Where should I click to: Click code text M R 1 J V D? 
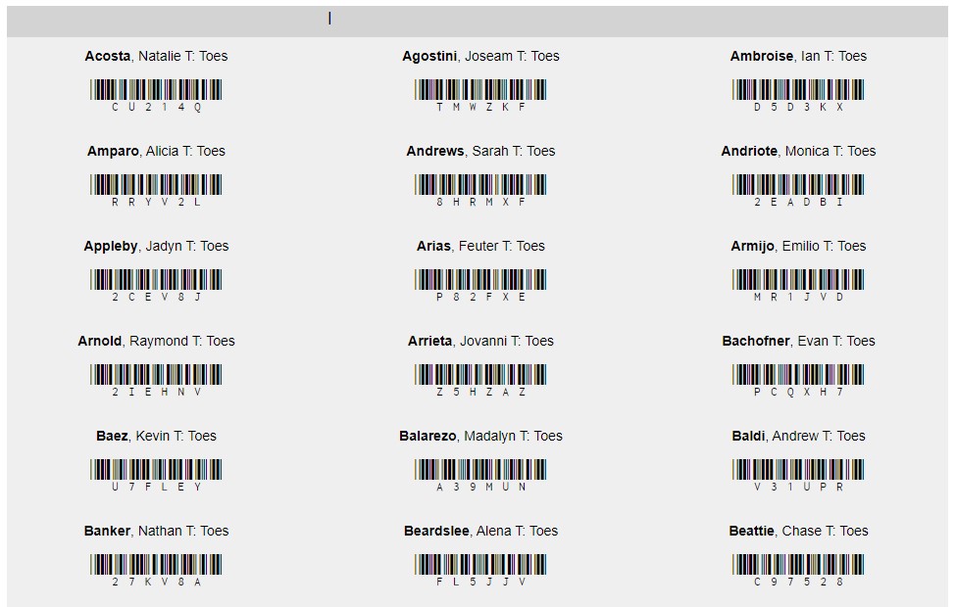coord(798,297)
